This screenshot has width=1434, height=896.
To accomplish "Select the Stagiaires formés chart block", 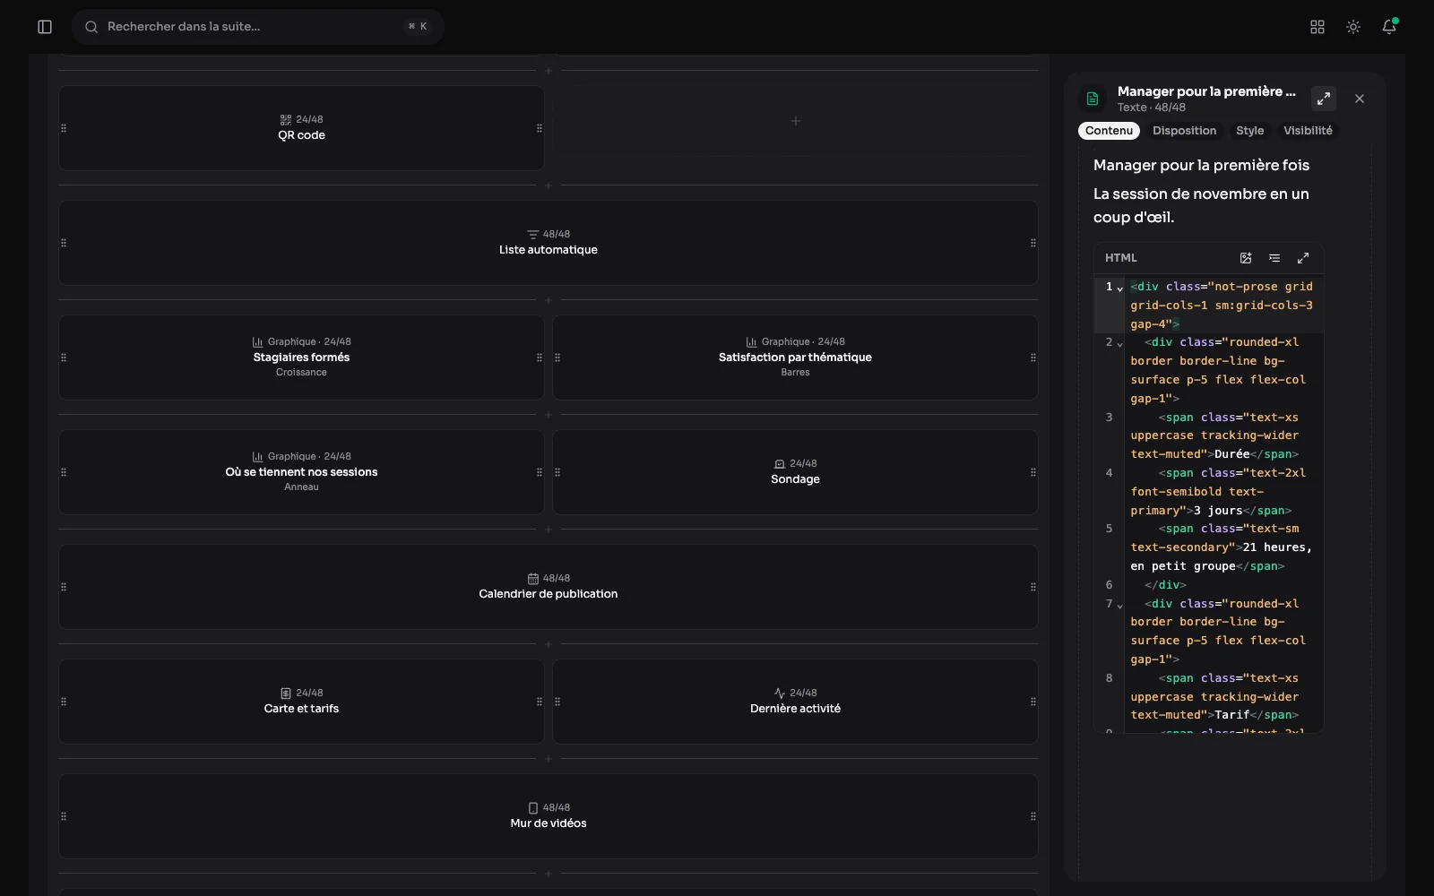I will [301, 358].
